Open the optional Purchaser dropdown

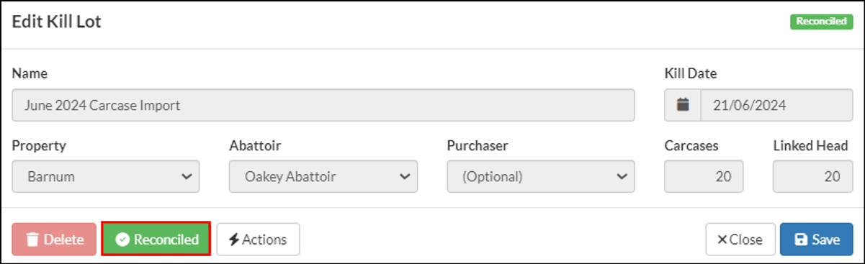click(x=541, y=176)
